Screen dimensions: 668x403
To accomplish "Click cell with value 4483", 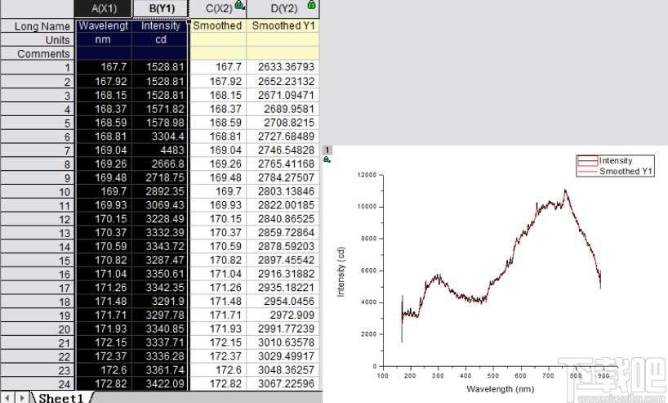I will click(160, 150).
